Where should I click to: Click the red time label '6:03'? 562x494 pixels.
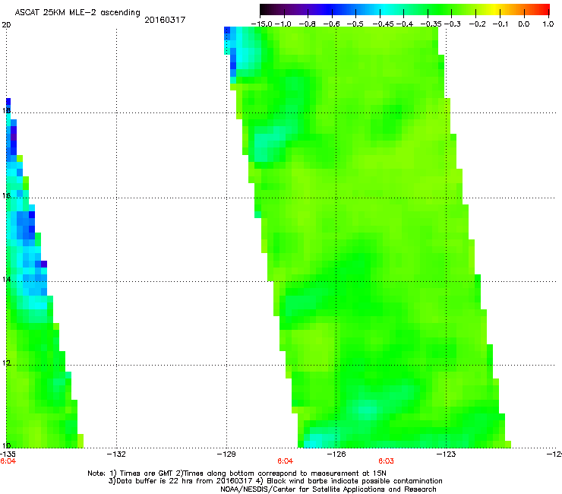coord(386,461)
